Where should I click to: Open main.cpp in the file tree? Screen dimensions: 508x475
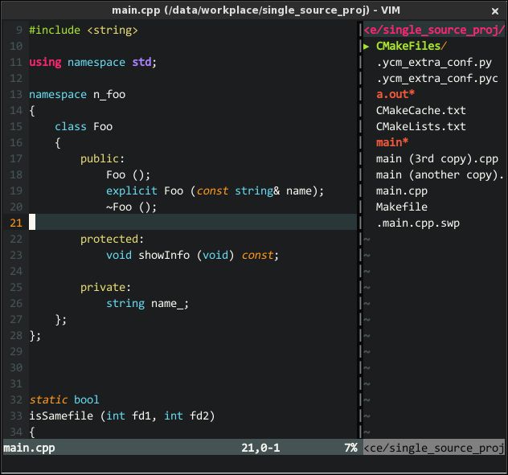[402, 190]
